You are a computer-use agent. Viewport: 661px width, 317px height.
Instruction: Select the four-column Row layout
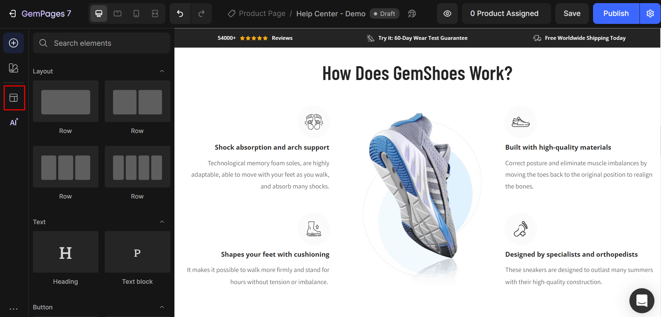(x=137, y=167)
